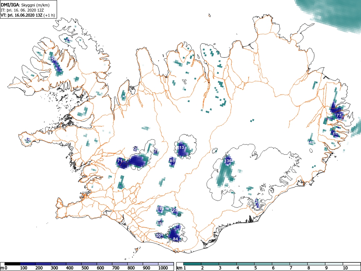Click the 1000 label on the metres legend
The image size is (361, 271).
pos(163,268)
